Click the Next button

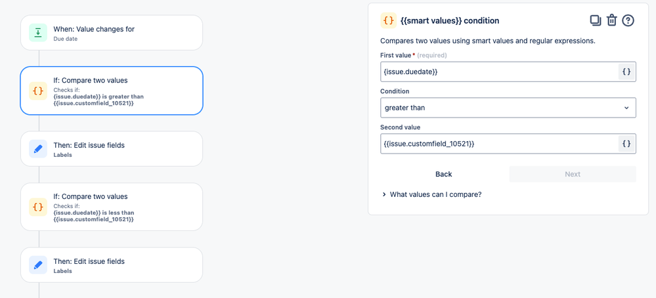point(572,174)
